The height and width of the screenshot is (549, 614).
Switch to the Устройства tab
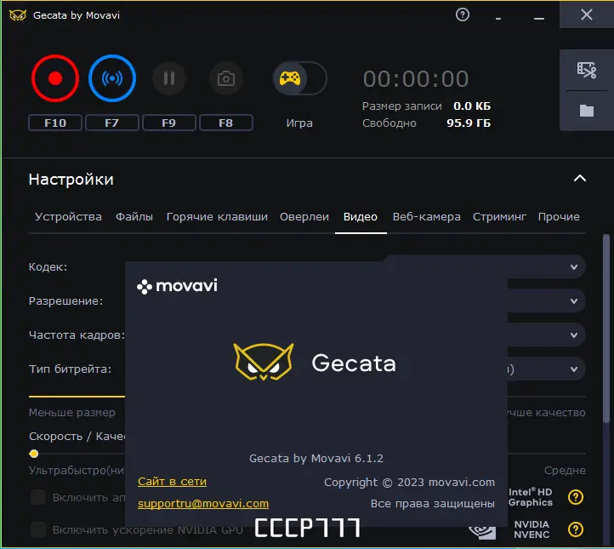tap(68, 217)
